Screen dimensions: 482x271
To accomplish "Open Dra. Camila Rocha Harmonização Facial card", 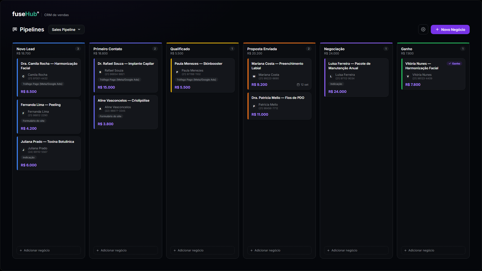I will pyautogui.click(x=49, y=78).
